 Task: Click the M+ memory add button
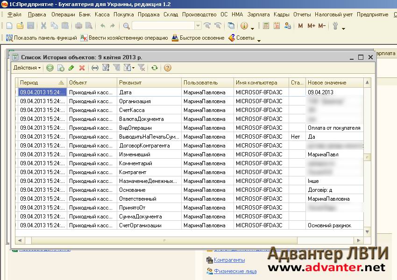click(x=311, y=26)
